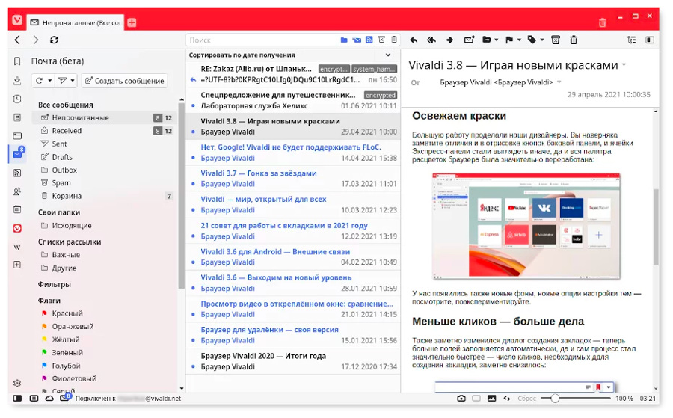Open the sort by date dropdown
Image resolution: width=673 pixels, height=418 pixels.
(388, 55)
